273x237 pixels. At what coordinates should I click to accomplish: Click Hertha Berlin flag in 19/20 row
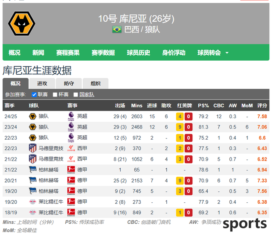32,191
